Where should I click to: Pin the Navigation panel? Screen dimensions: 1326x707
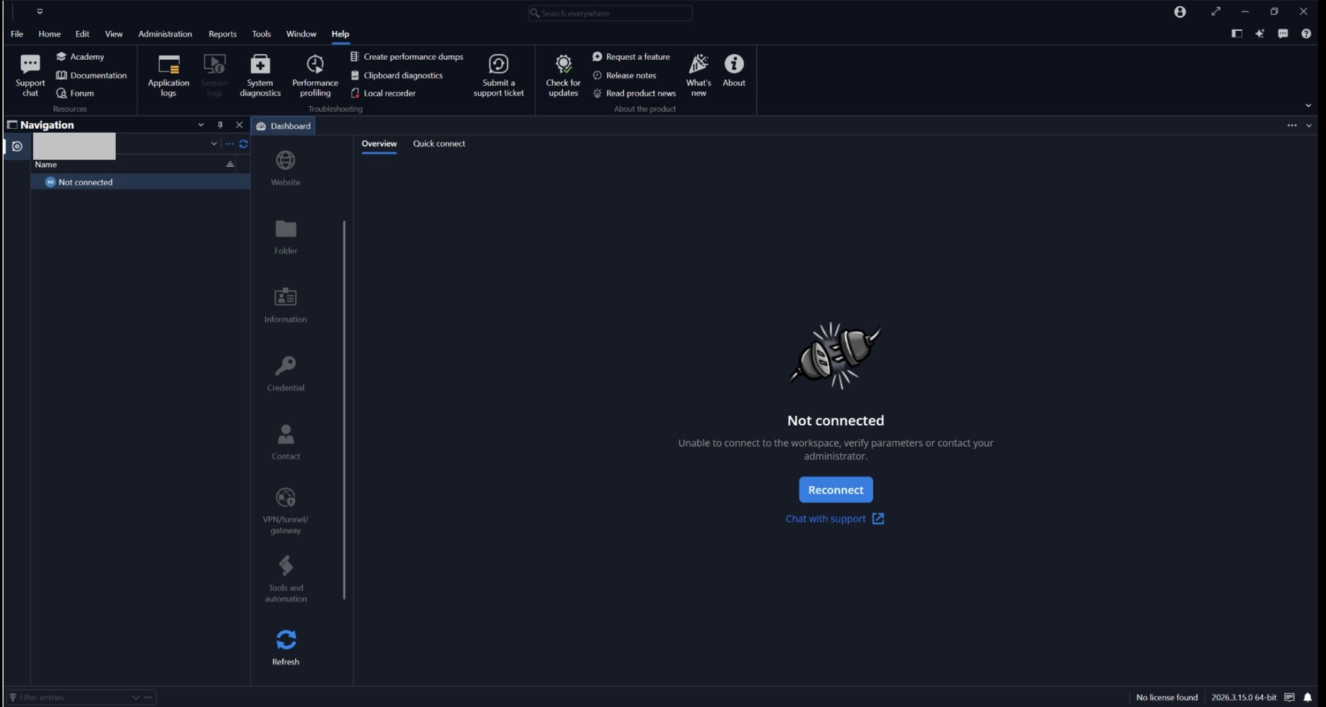tap(220, 125)
